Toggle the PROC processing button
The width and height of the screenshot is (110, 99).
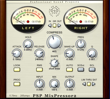(x=17, y=84)
